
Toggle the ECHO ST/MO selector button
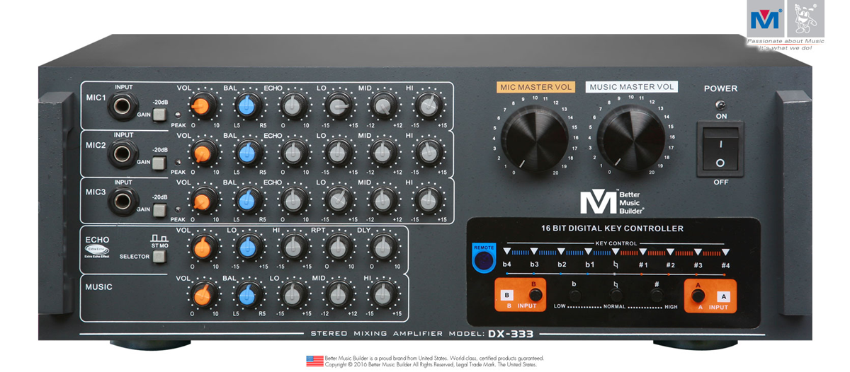pos(159,257)
